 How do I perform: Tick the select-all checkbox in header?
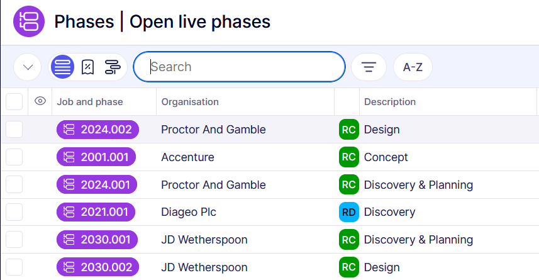[x=14, y=101]
